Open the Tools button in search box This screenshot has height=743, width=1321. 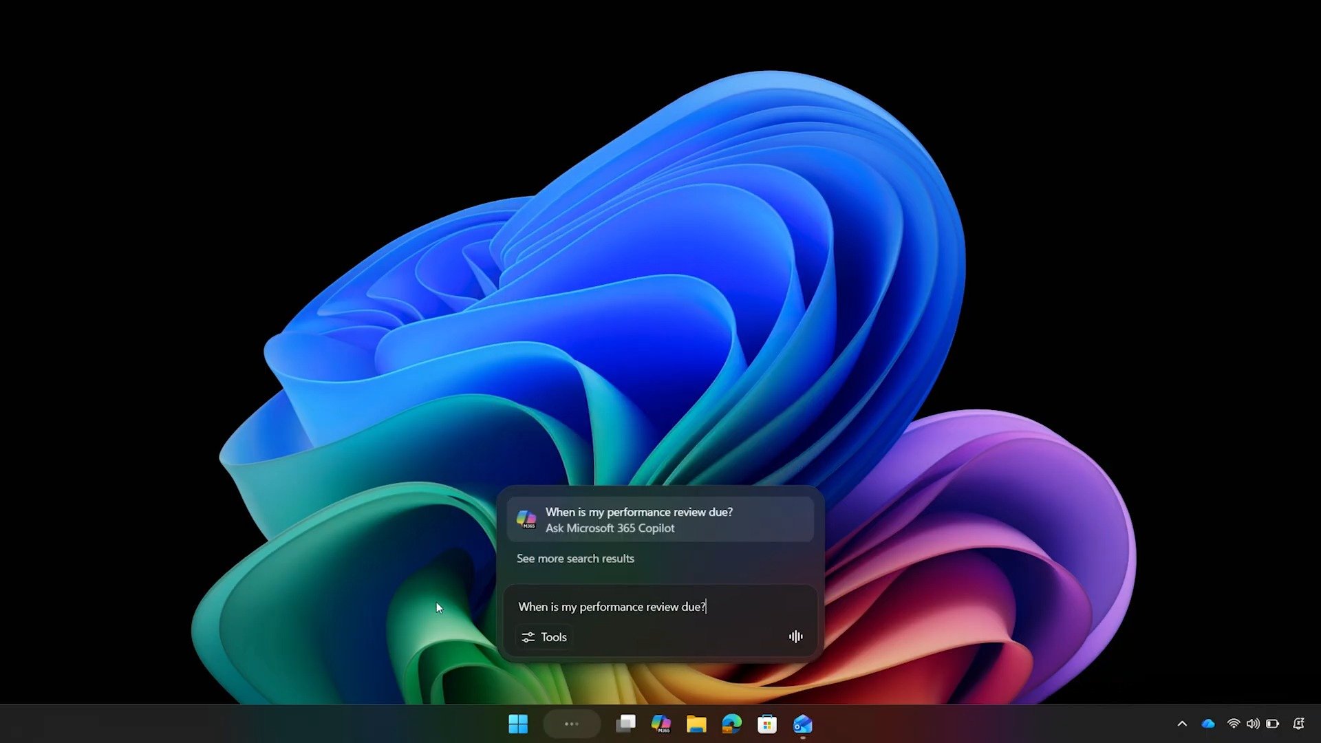[544, 637]
